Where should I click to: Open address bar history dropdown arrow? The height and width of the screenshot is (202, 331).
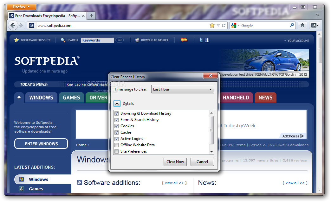click(x=218, y=26)
